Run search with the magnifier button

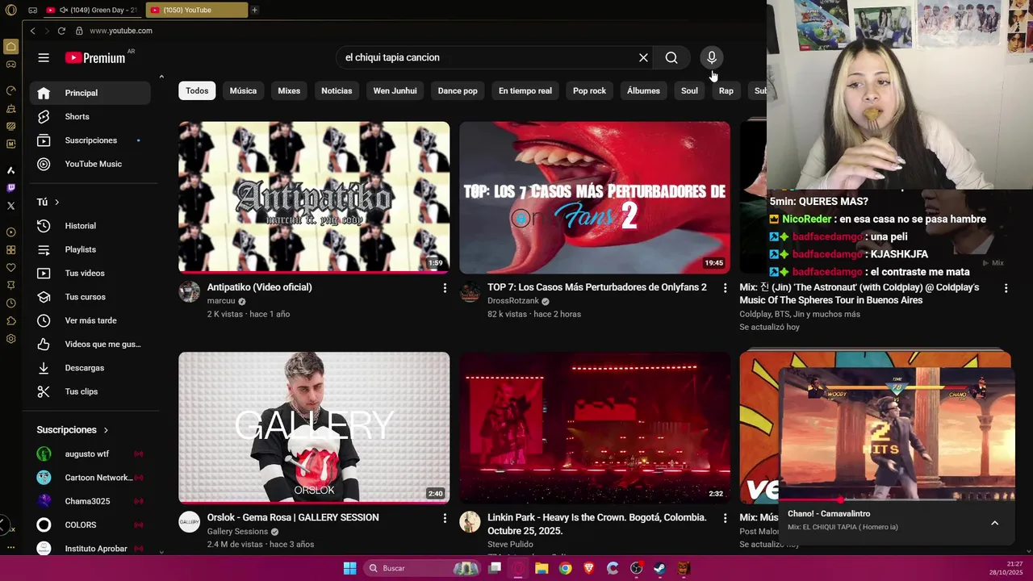coord(671,57)
